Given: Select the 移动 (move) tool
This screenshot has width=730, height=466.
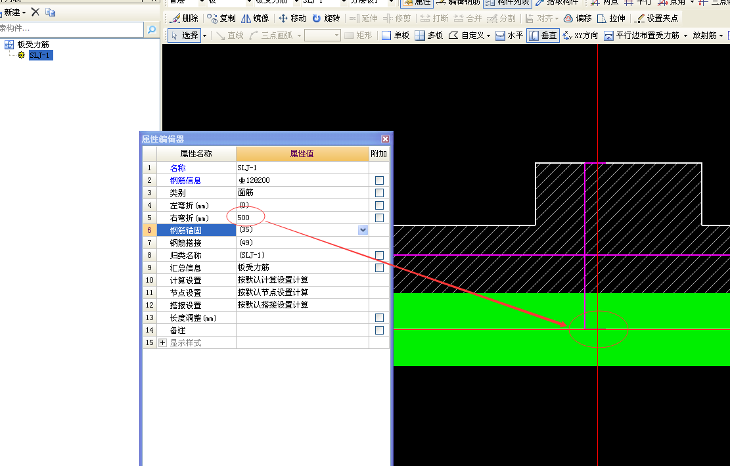Looking at the screenshot, I should tap(293, 18).
